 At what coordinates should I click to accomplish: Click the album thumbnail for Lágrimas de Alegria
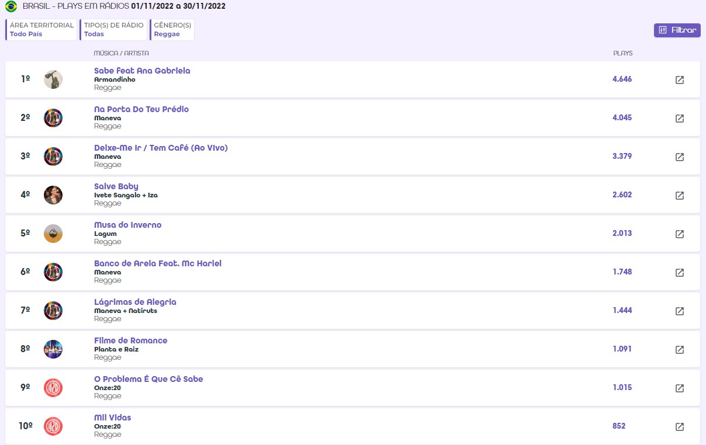tap(53, 311)
